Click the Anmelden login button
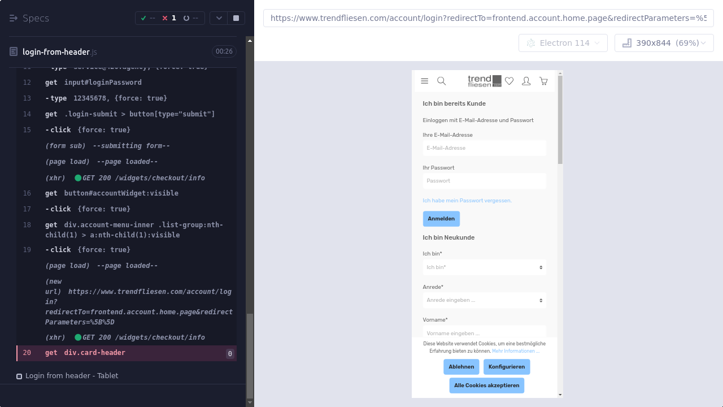Image resolution: width=723 pixels, height=407 pixels. coord(441,219)
